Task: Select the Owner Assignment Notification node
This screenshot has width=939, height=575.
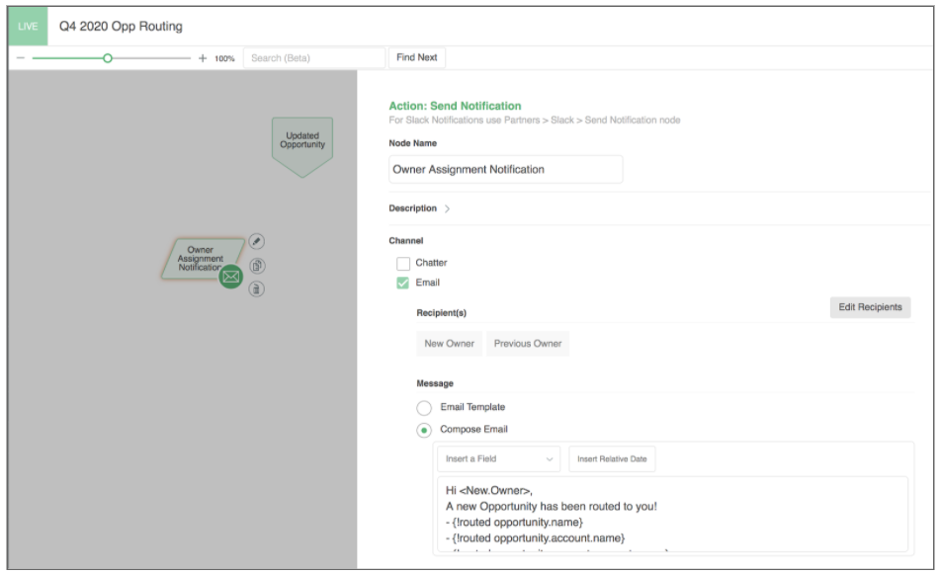Action: pos(198,258)
